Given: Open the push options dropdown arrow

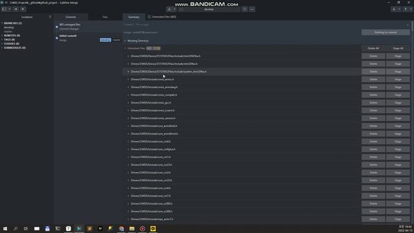Looking at the screenshot, I should coord(411,9).
